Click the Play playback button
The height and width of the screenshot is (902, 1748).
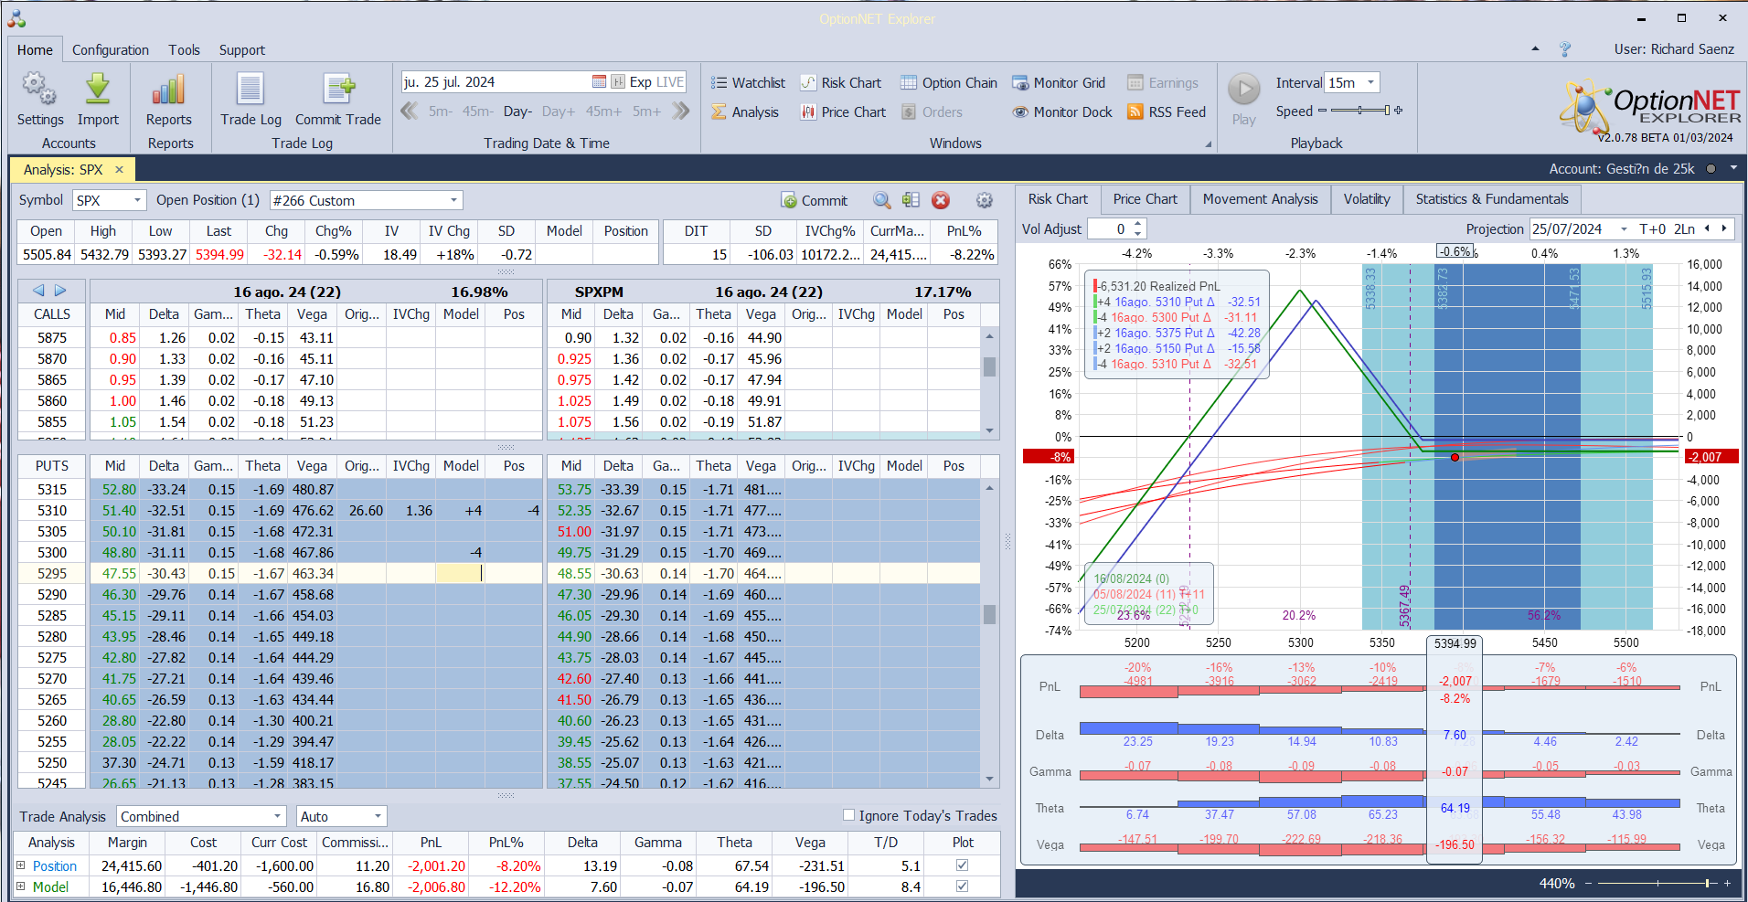tap(1243, 90)
